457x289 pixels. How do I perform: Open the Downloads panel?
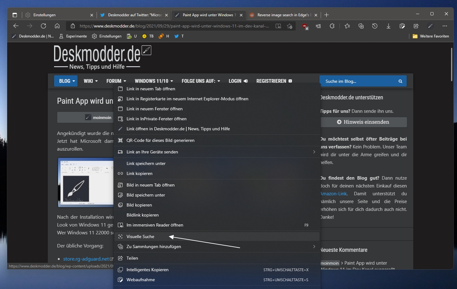[x=389, y=26]
